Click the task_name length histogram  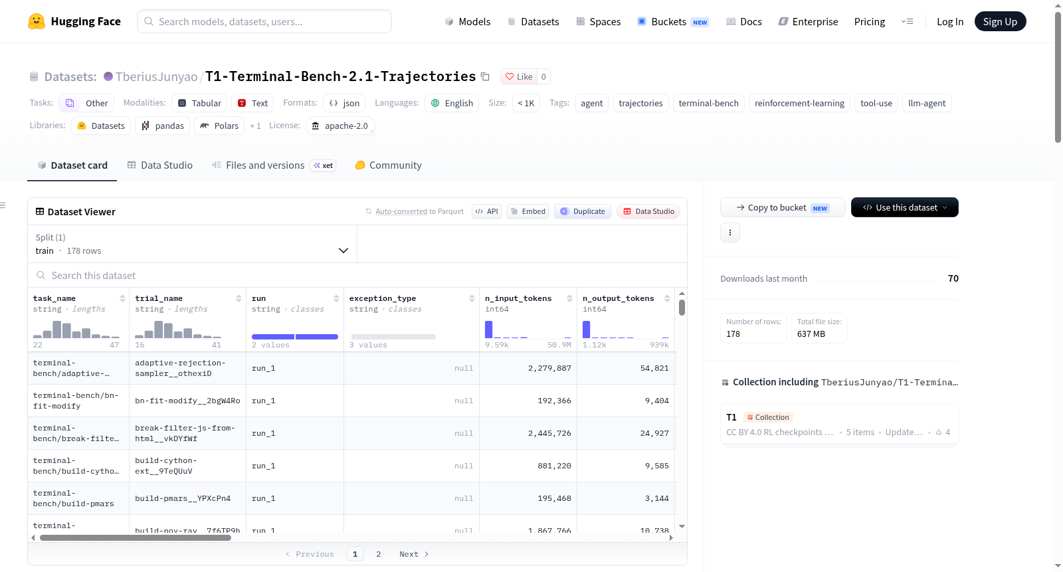tap(76, 330)
